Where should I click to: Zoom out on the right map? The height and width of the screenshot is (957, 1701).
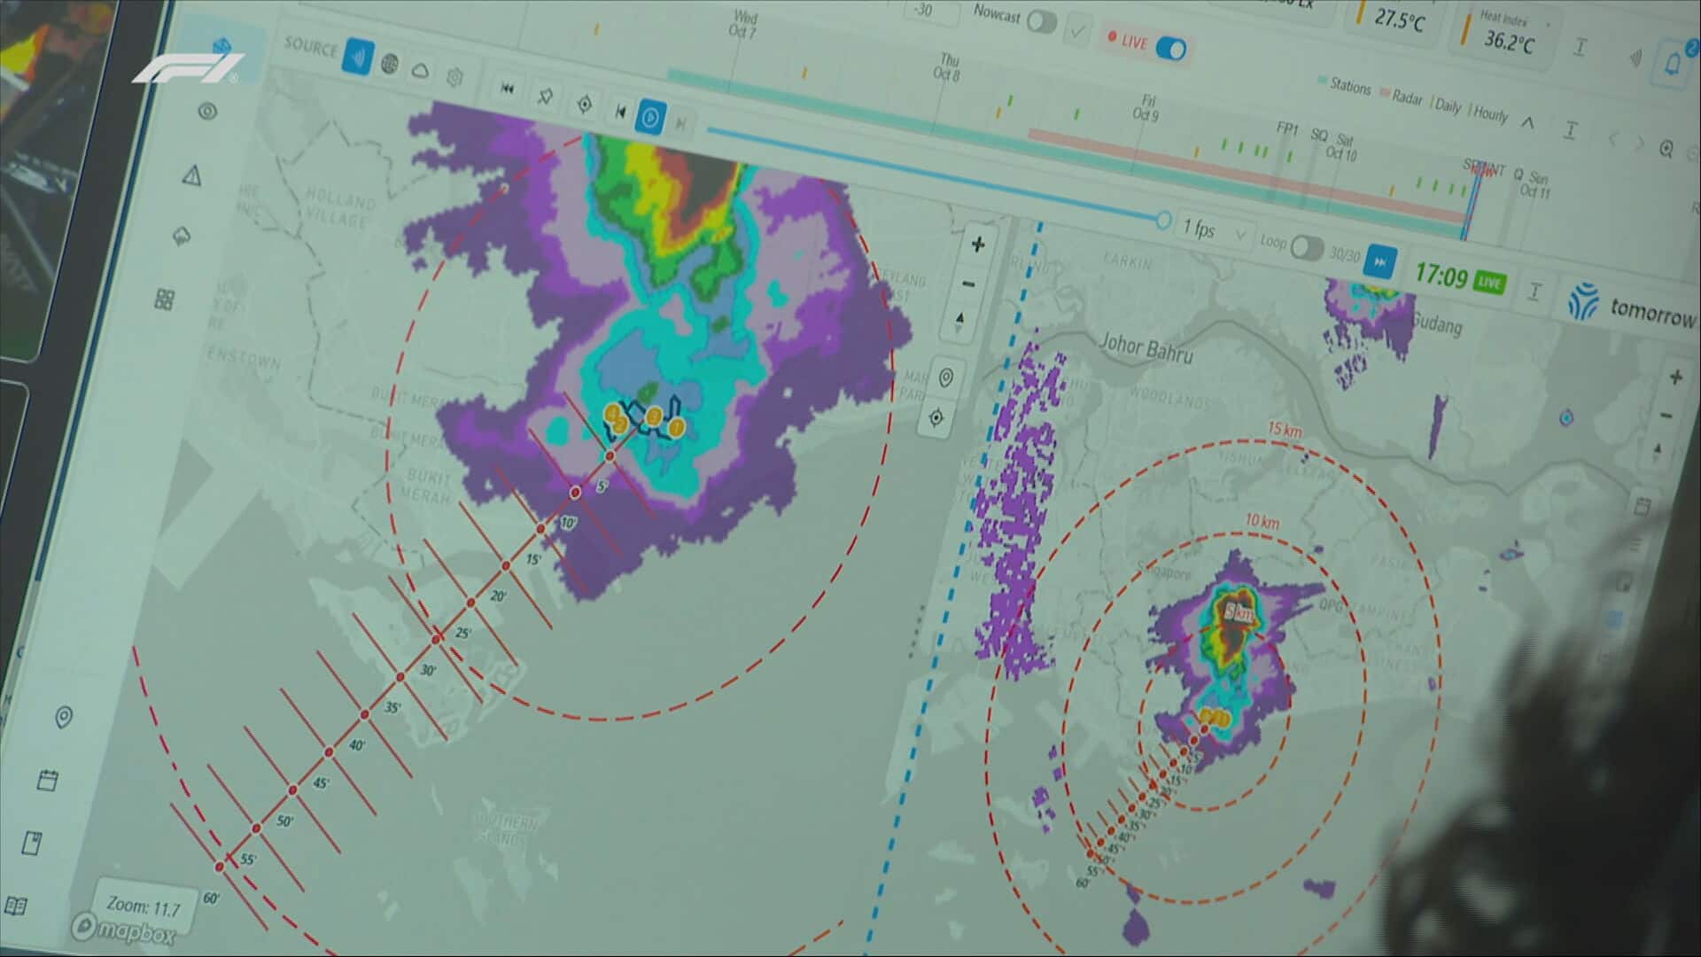tap(1666, 415)
